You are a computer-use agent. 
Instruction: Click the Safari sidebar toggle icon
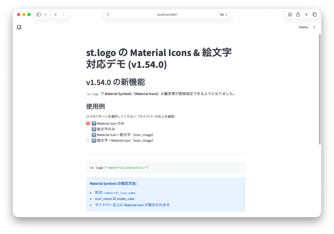(x=39, y=15)
